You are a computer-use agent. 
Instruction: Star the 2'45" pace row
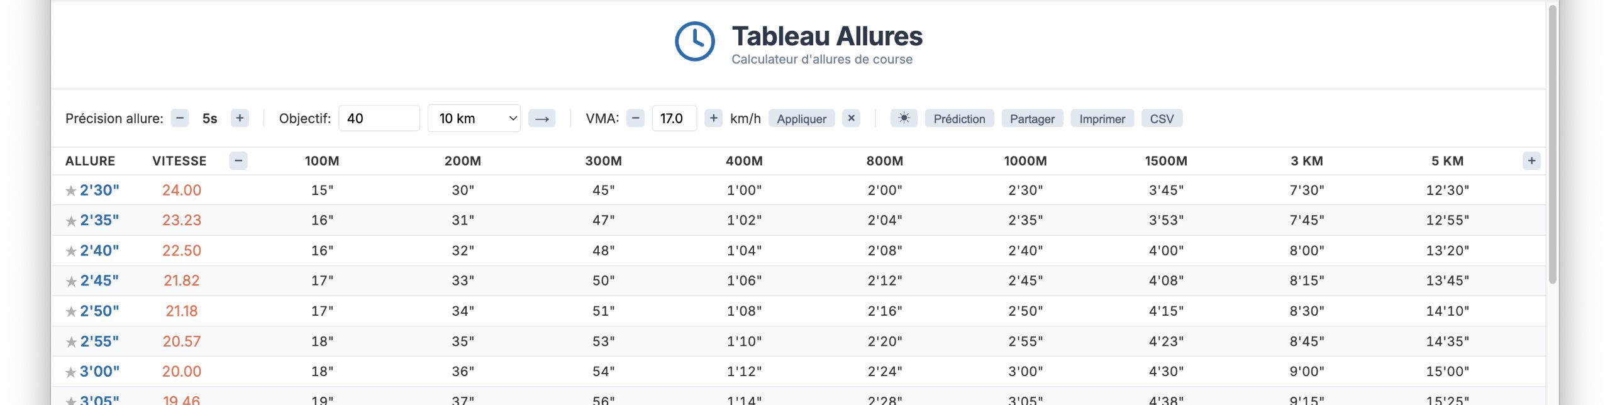71,281
